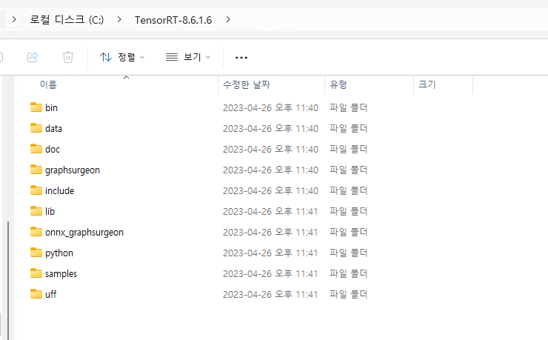The height and width of the screenshot is (340, 548).
Task: Click the modified date of uff folder
Action: [270, 294]
